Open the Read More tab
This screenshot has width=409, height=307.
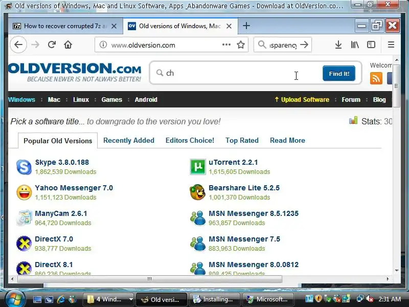[x=287, y=140]
